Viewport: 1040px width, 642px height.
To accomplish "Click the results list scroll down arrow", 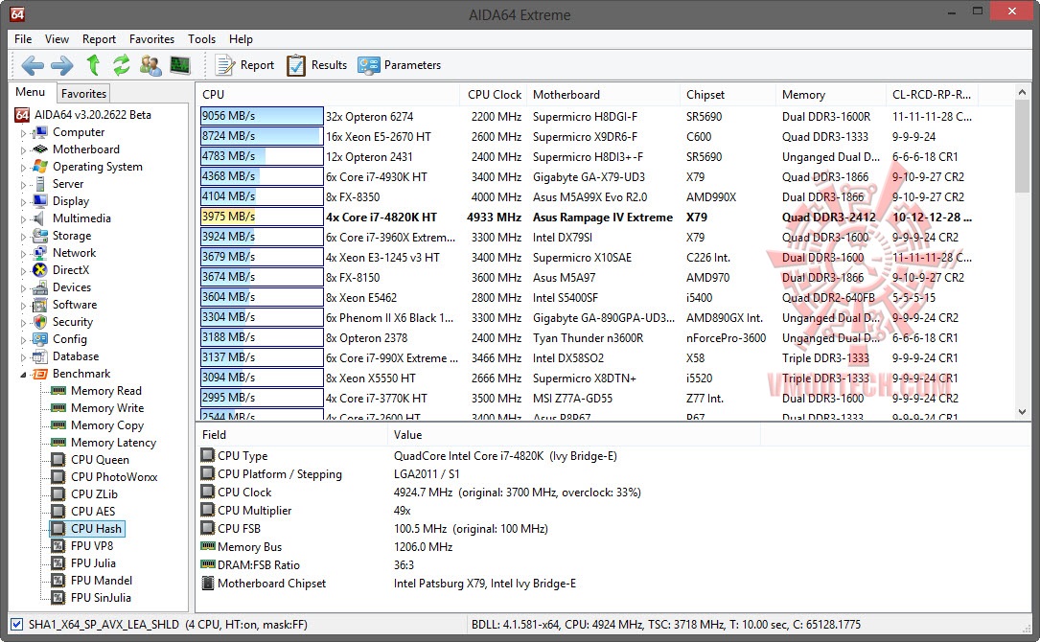I will point(1022,411).
